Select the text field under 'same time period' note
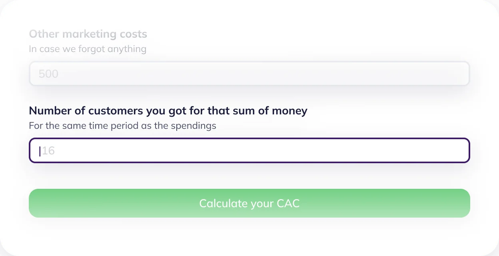Image resolution: width=499 pixels, height=256 pixels. 249,150
